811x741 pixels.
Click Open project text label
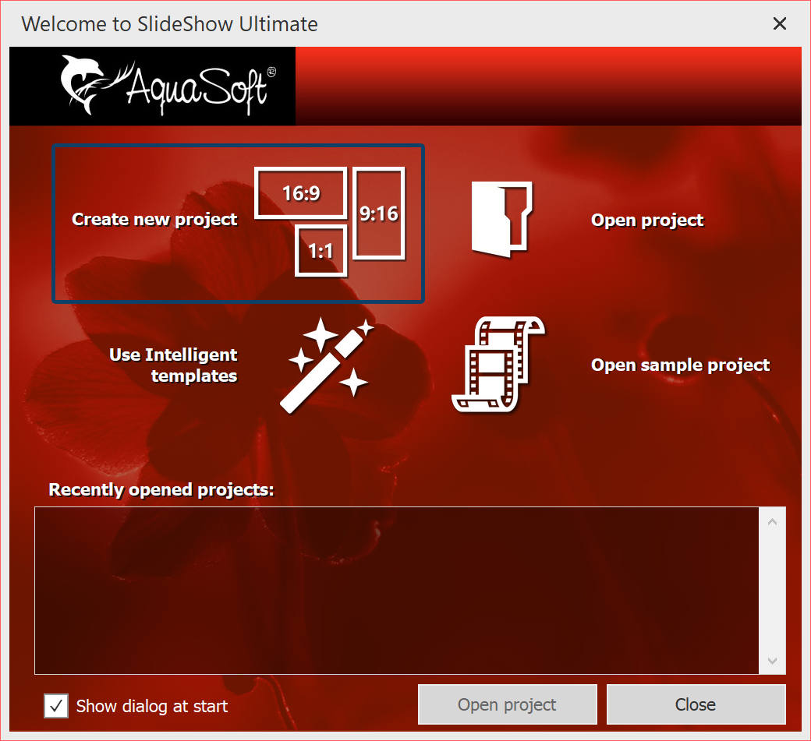[647, 221]
